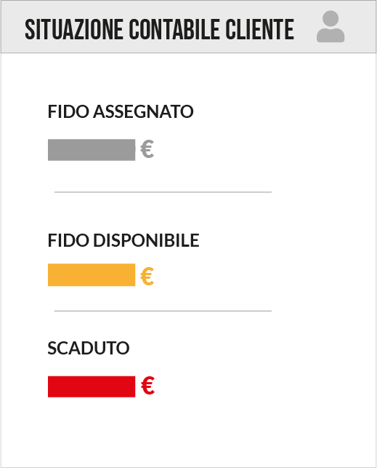
Task: Click the gray euro symbol
Action: click(147, 149)
